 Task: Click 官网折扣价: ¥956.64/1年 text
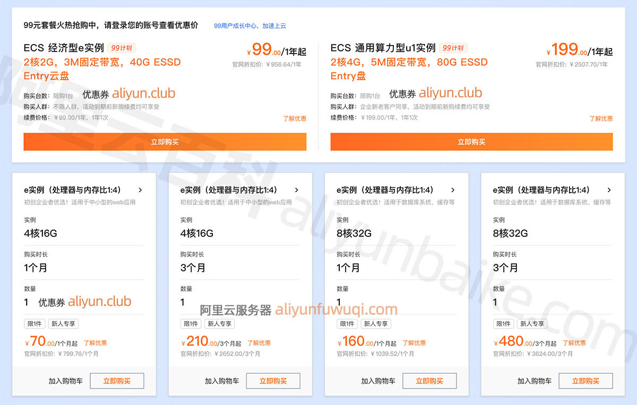pyautogui.click(x=266, y=65)
